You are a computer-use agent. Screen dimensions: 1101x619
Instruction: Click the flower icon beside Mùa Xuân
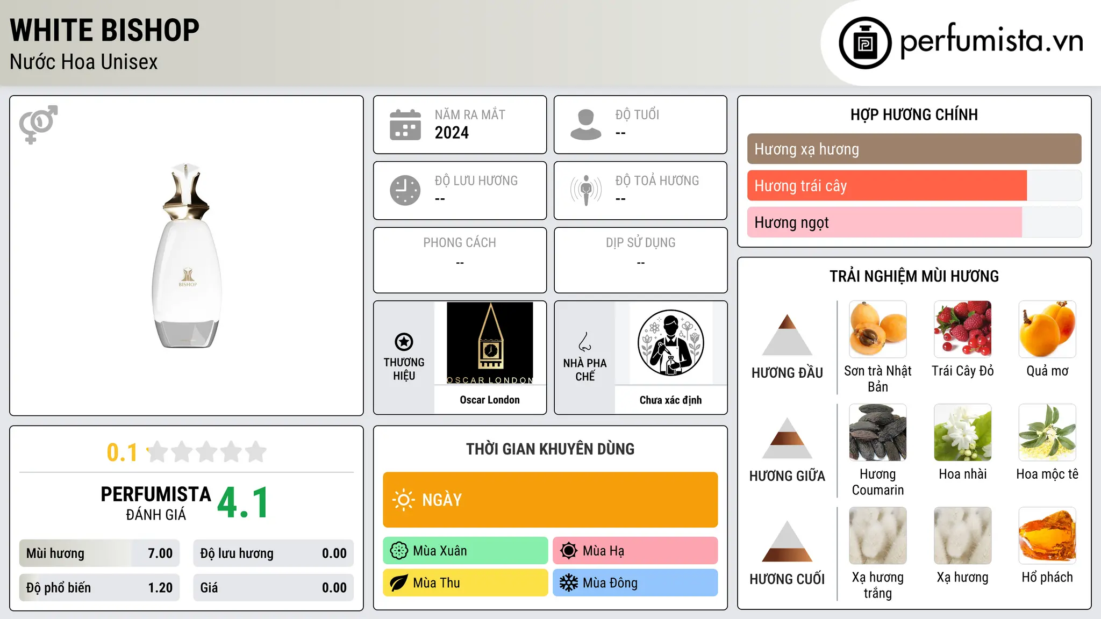pos(399,551)
